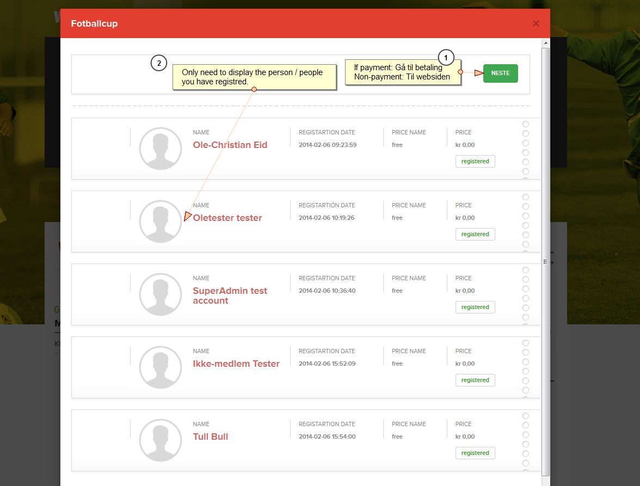Open Ikke-medlem Tester name link
640x486 pixels.
pos(236,364)
